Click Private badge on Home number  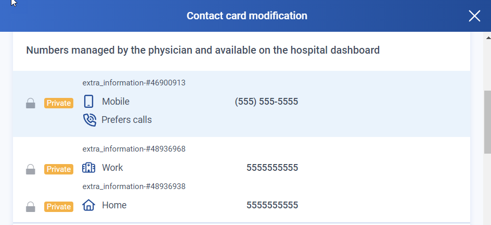pyautogui.click(x=59, y=207)
